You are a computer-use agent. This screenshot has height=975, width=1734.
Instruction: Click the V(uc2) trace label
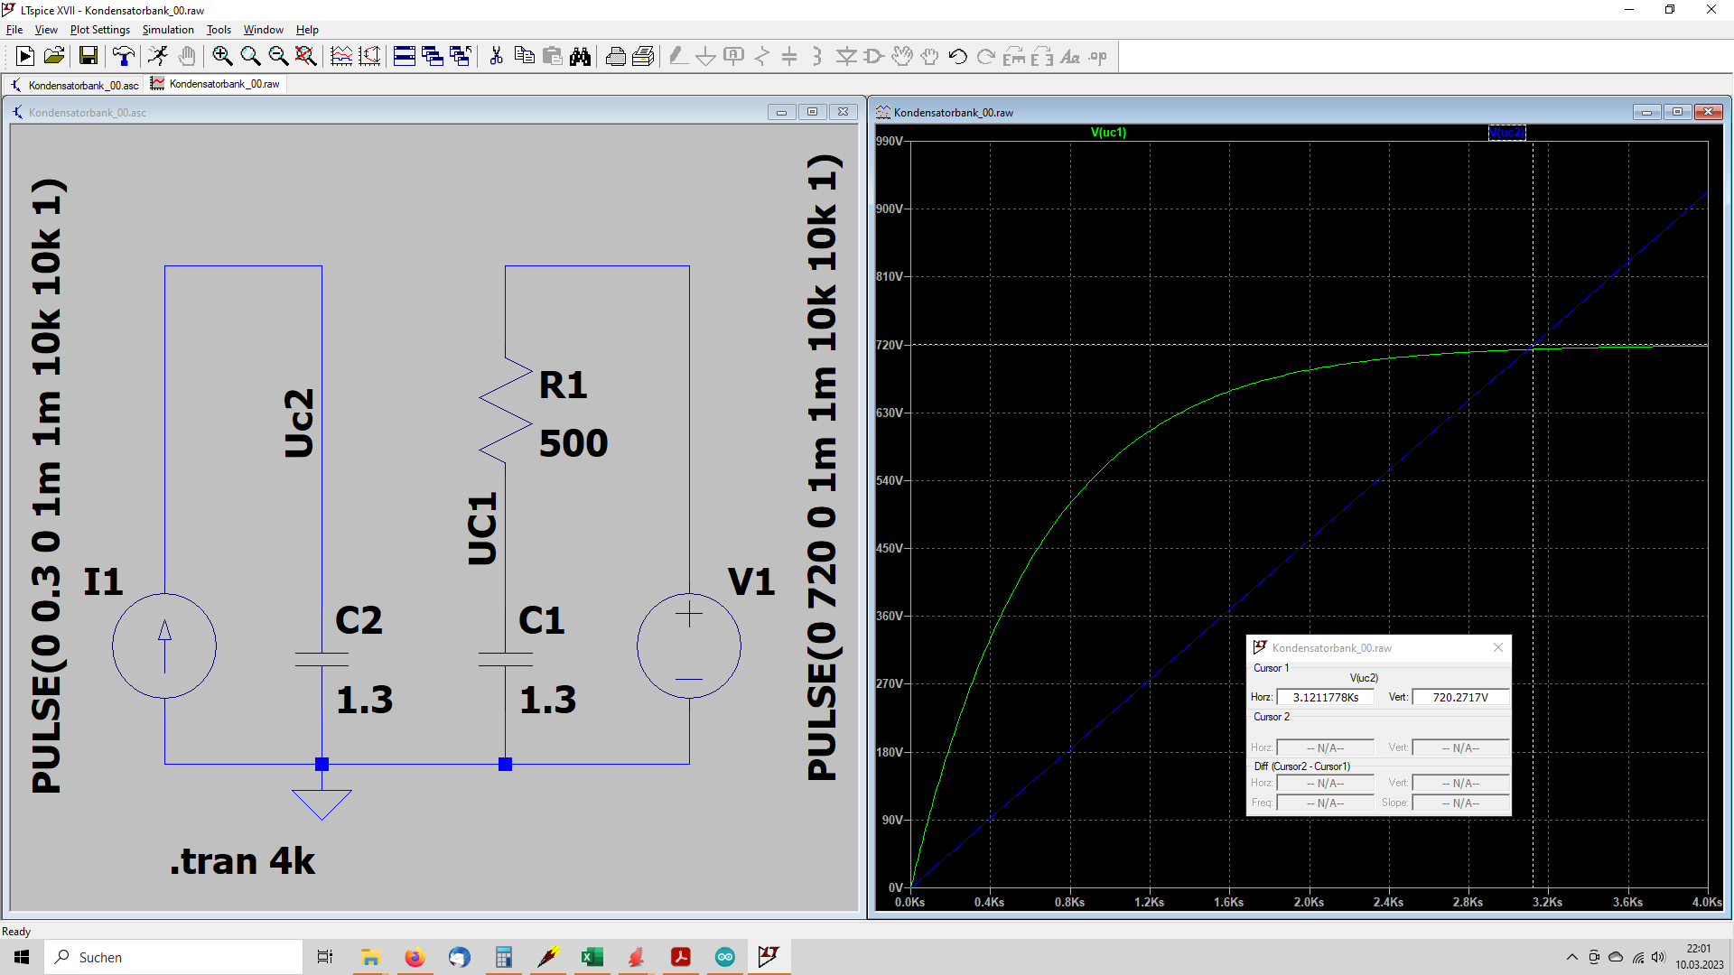[1506, 133]
